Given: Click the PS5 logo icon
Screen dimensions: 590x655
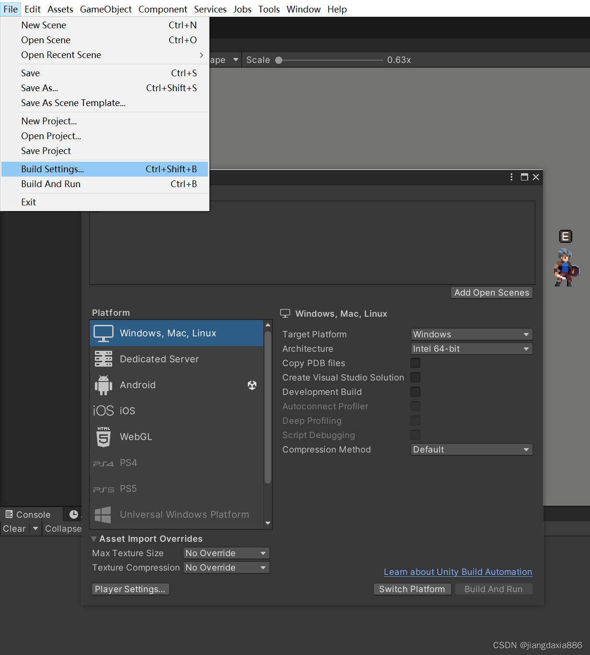Looking at the screenshot, I should 104,489.
